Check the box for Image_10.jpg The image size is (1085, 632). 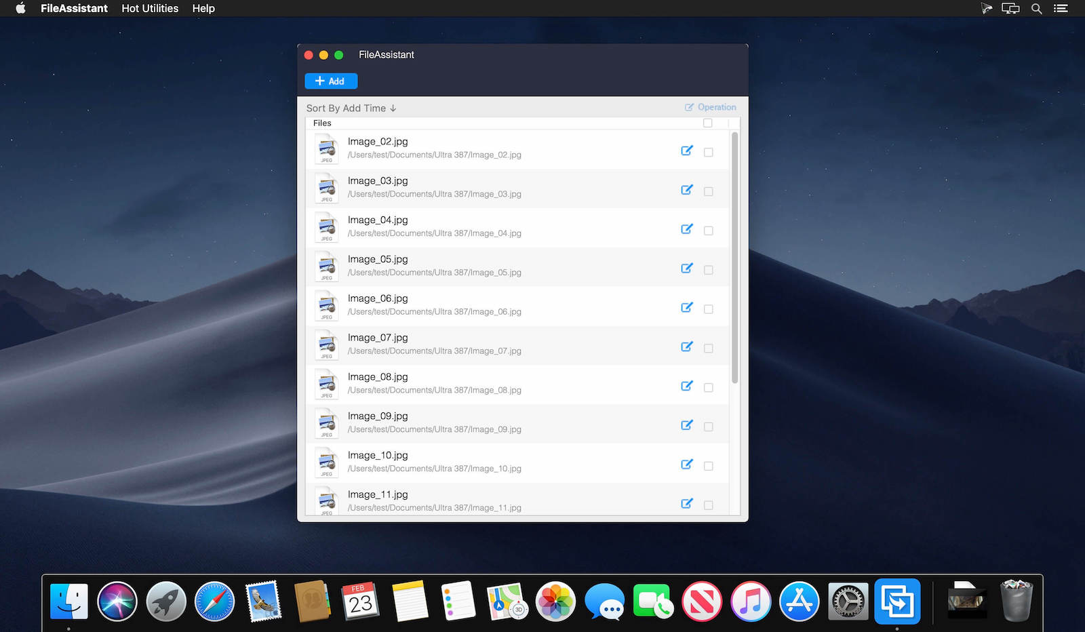click(709, 467)
